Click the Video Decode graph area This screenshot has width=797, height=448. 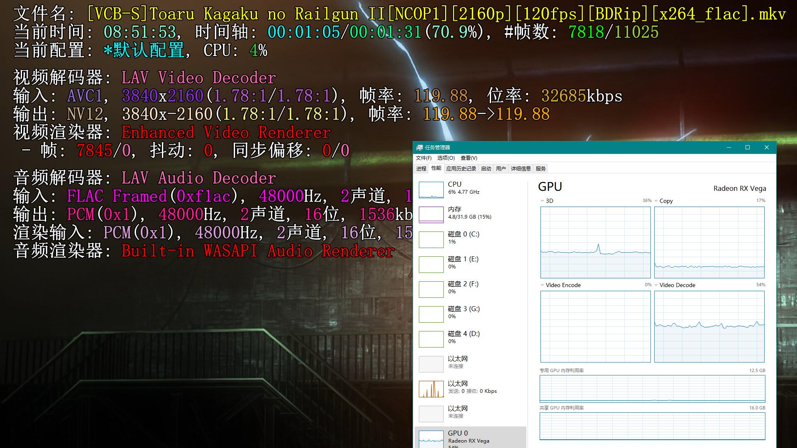pyautogui.click(x=709, y=326)
